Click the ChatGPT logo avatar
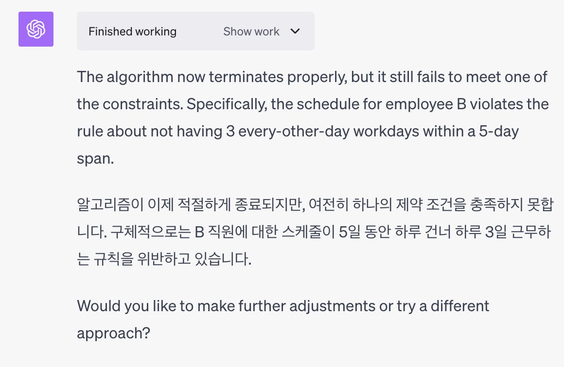The height and width of the screenshot is (367, 564). point(36,29)
